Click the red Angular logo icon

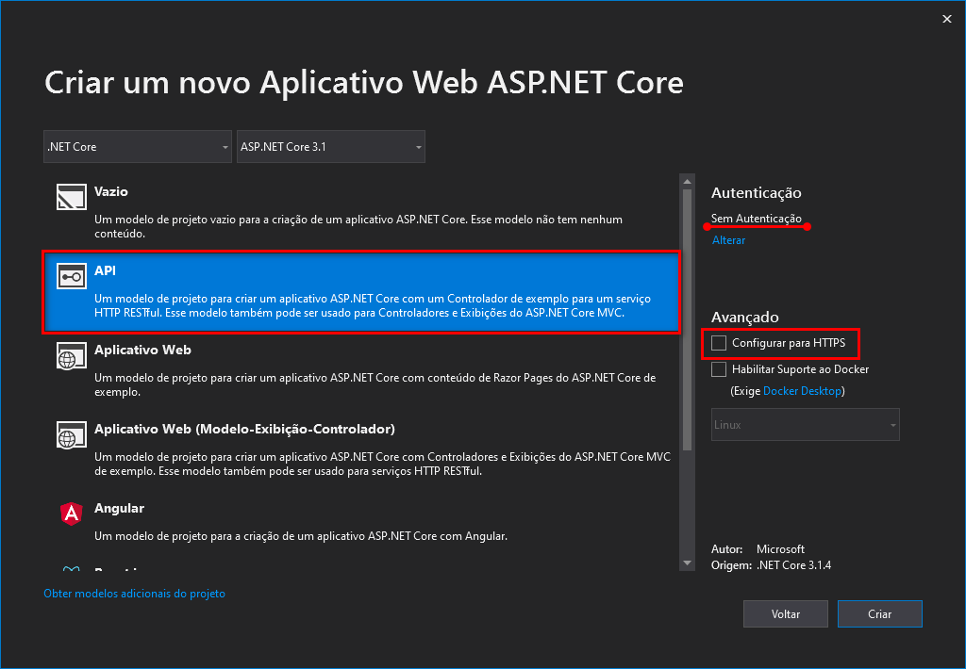pyautogui.click(x=71, y=514)
